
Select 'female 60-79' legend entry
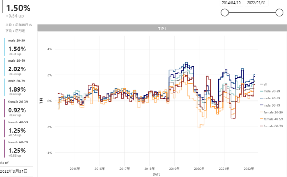(x=272, y=126)
